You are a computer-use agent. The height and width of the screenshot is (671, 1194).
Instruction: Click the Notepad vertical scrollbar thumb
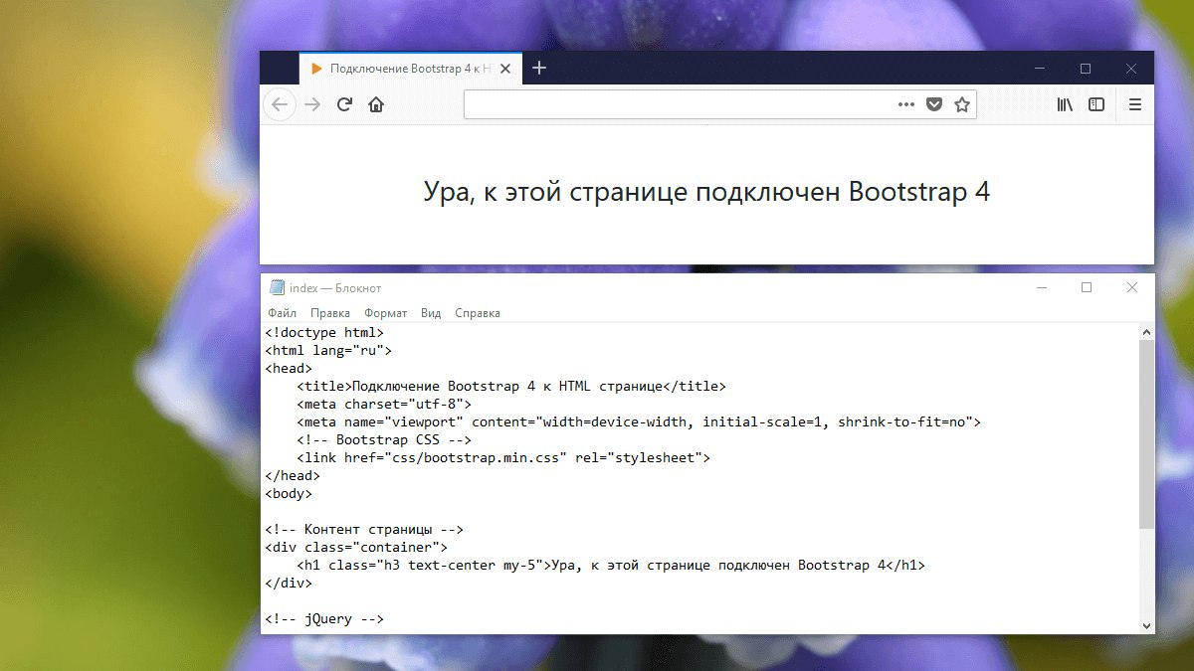[x=1146, y=433]
